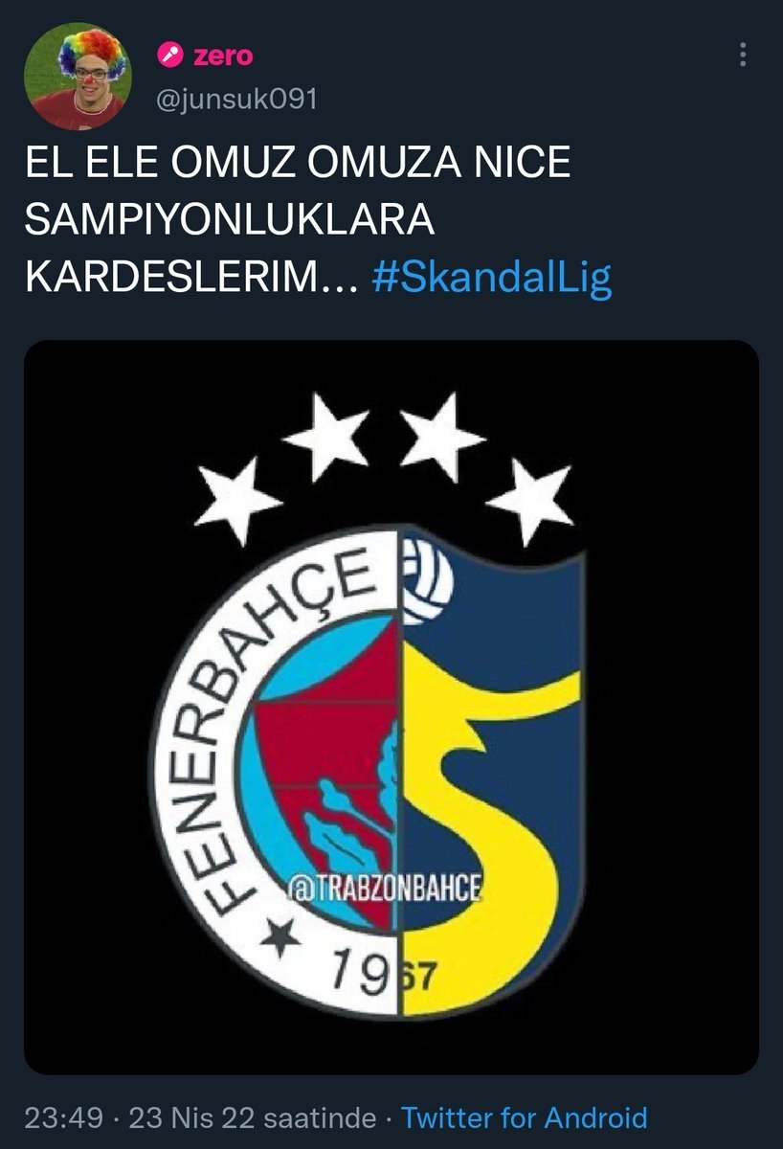Open the display name zero profile
This screenshot has width=783, height=1149.
pyautogui.click(x=223, y=56)
